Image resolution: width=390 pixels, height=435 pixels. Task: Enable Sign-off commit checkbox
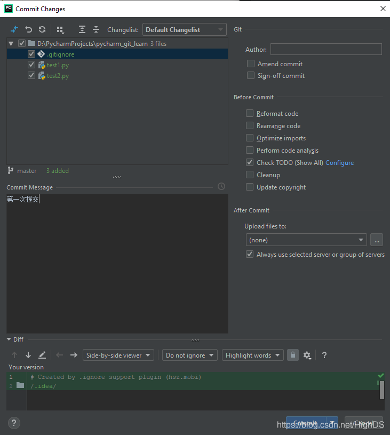[x=250, y=75]
